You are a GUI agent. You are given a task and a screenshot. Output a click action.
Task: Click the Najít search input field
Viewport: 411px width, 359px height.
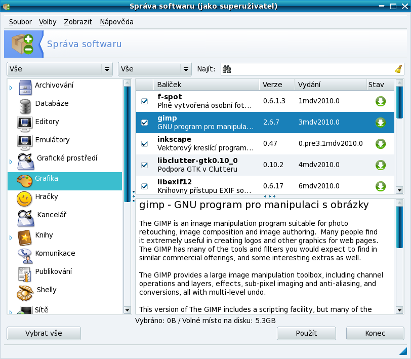[312, 69]
